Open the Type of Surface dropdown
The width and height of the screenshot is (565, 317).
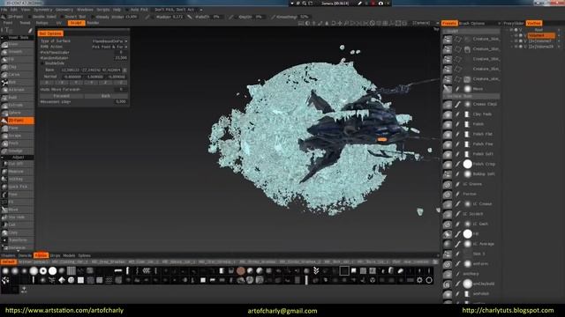coord(109,41)
